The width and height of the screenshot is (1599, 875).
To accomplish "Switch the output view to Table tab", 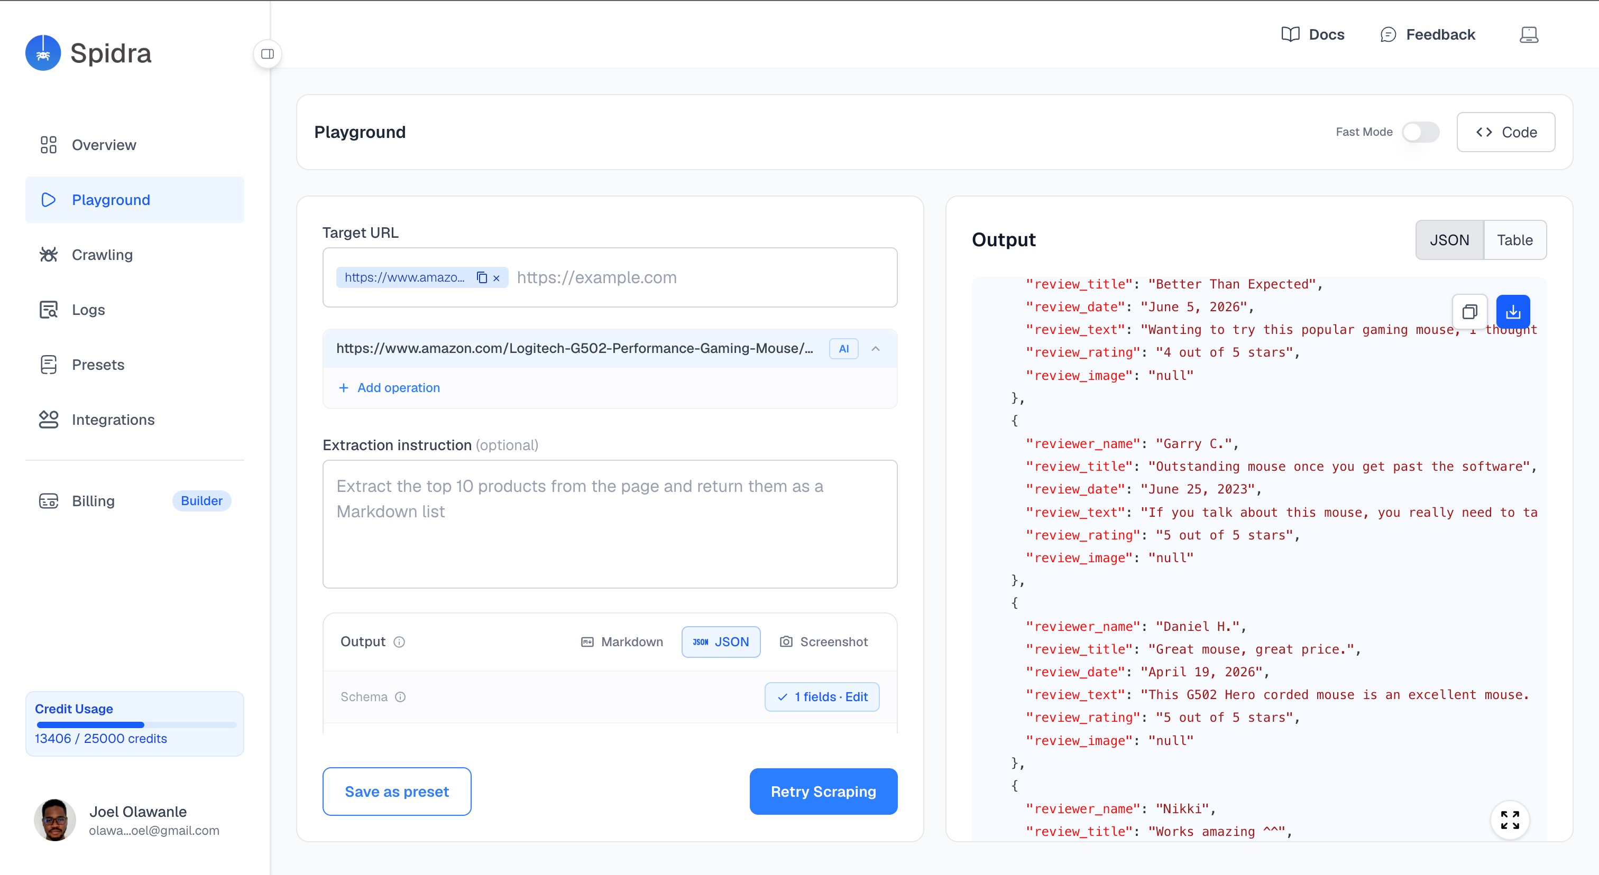I will [x=1514, y=240].
